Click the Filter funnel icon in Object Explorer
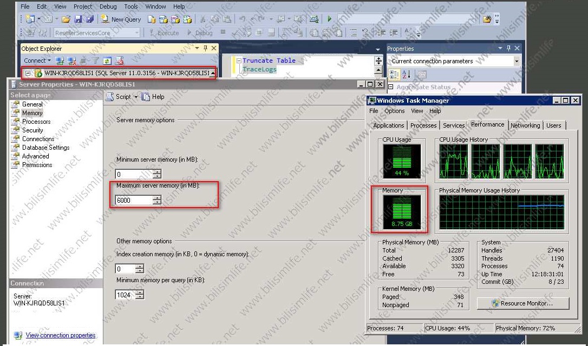The image size is (588, 346). [96, 61]
